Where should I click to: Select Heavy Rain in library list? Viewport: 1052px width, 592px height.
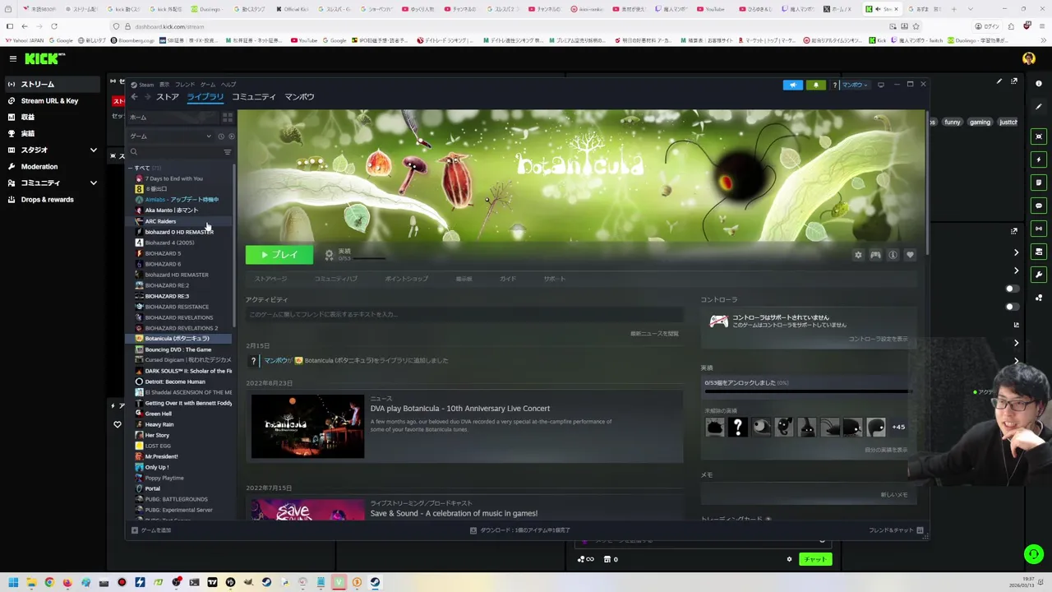[x=159, y=424]
